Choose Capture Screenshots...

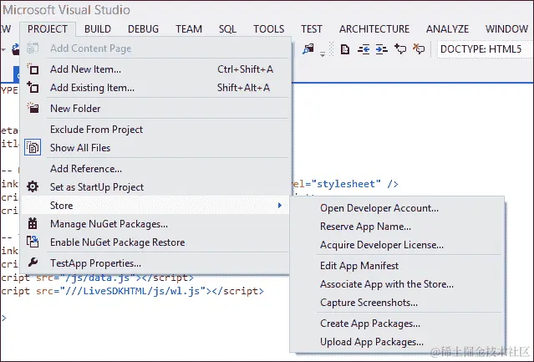coord(397,303)
